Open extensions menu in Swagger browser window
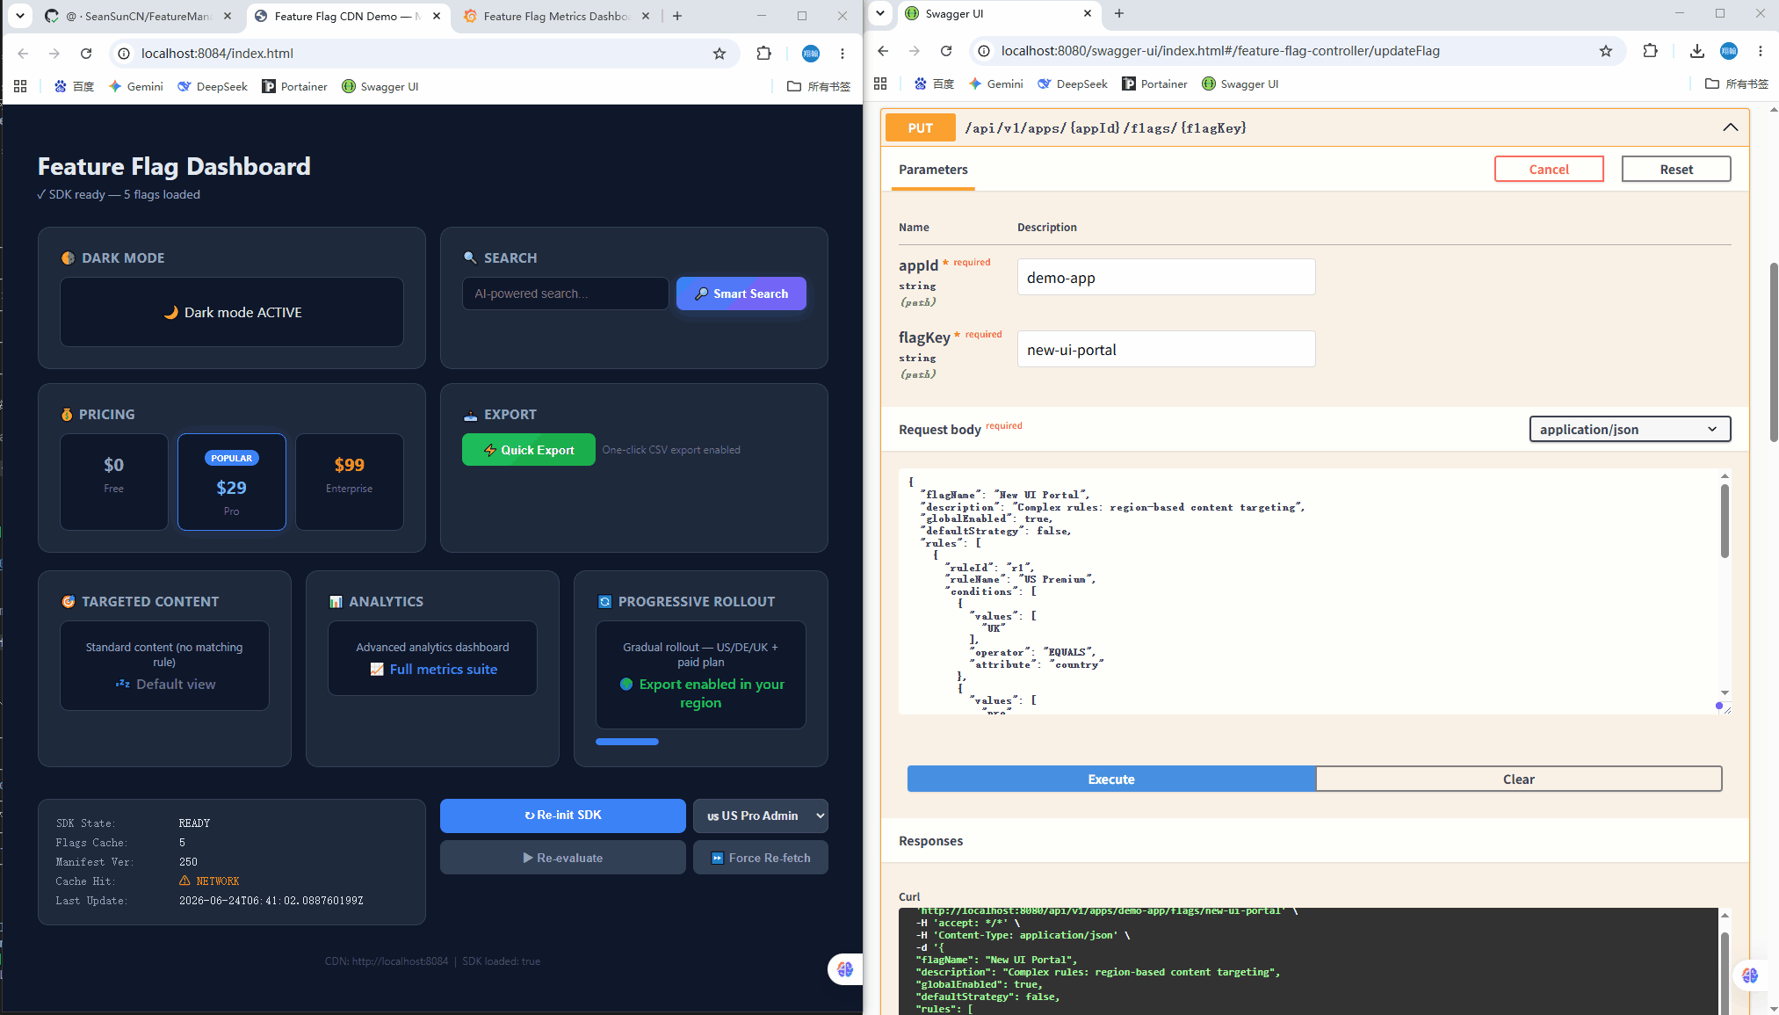This screenshot has width=1779, height=1015. pyautogui.click(x=1650, y=51)
